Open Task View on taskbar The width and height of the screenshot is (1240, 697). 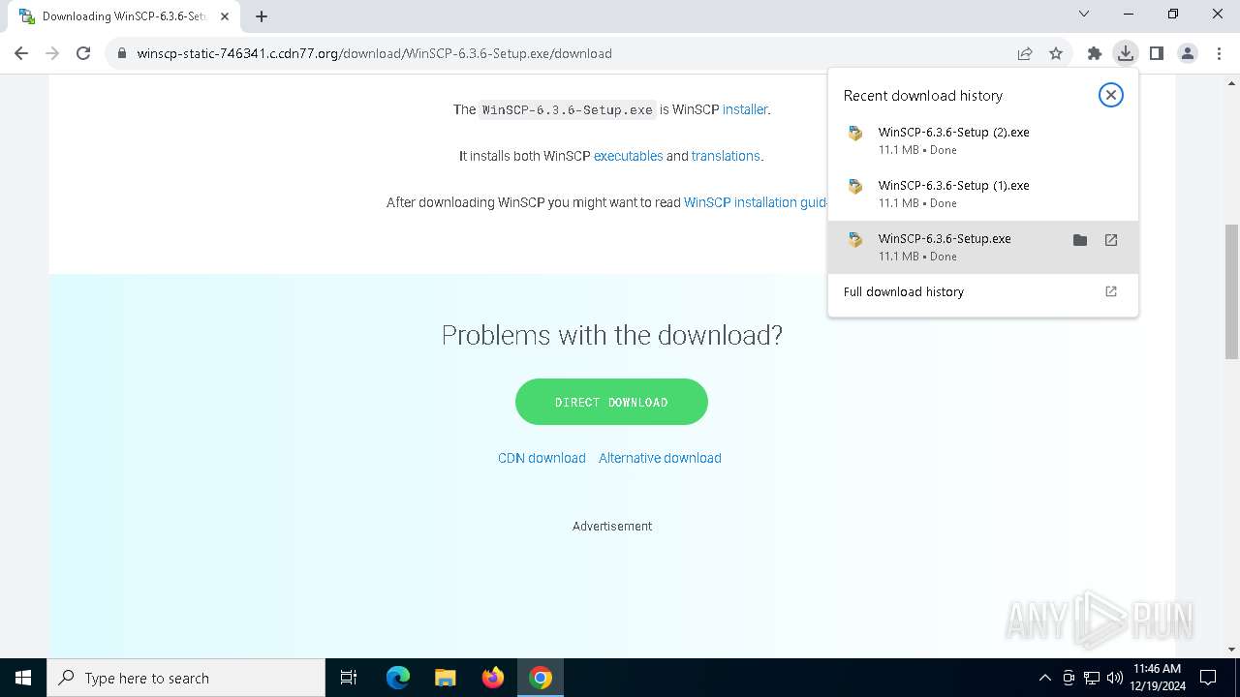click(x=349, y=678)
